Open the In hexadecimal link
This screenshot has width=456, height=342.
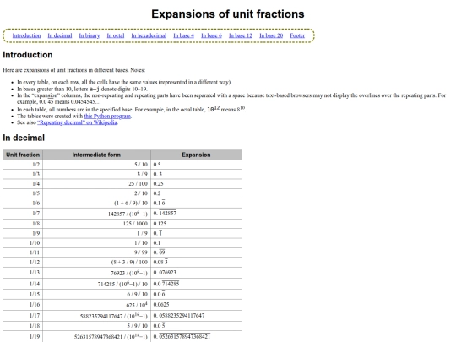tap(149, 35)
